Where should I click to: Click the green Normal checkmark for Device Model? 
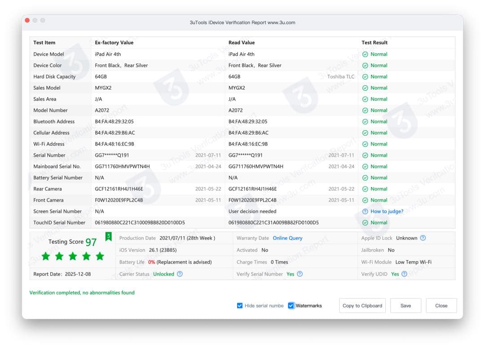(x=366, y=54)
